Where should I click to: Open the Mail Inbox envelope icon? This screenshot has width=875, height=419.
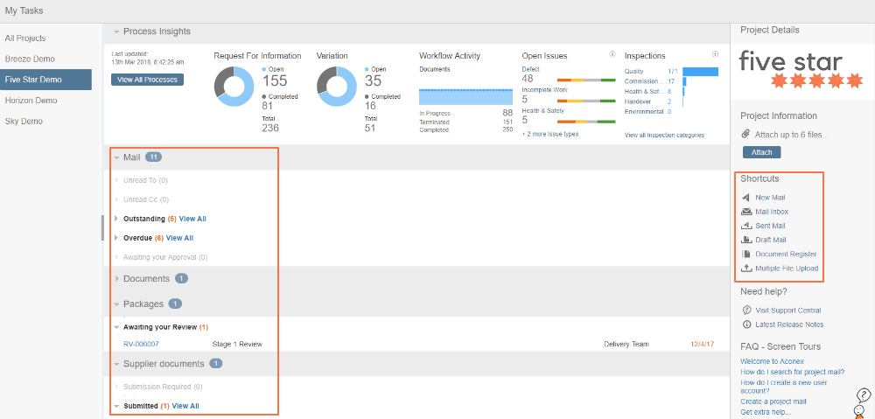(745, 212)
